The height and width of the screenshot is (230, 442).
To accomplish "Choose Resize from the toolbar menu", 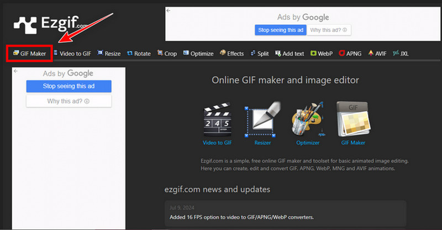I will pyautogui.click(x=109, y=54).
